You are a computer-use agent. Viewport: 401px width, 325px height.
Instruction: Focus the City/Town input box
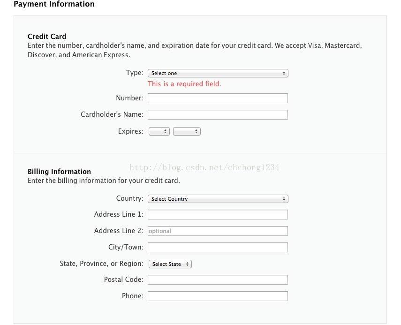218,248
